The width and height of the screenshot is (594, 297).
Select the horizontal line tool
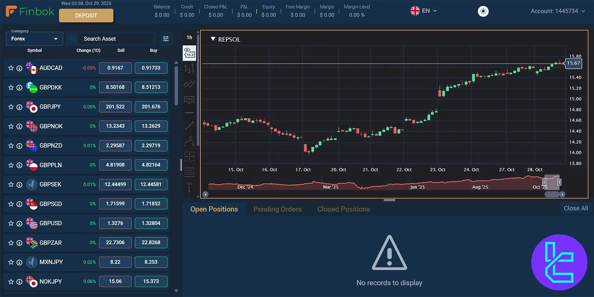tap(189, 114)
